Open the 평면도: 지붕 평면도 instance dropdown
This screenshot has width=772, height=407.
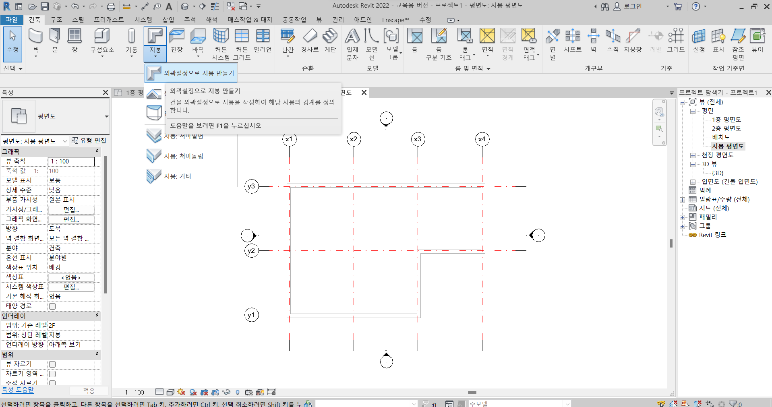tap(65, 141)
